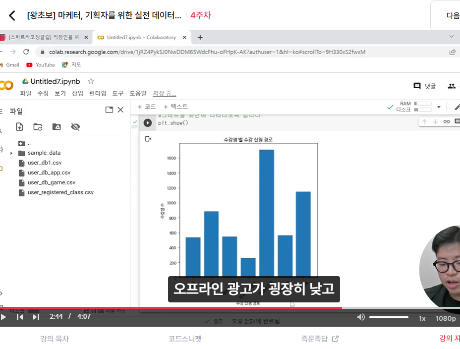The image size is (460, 349).
Task: Select the sample_data folder
Action: click(44, 153)
